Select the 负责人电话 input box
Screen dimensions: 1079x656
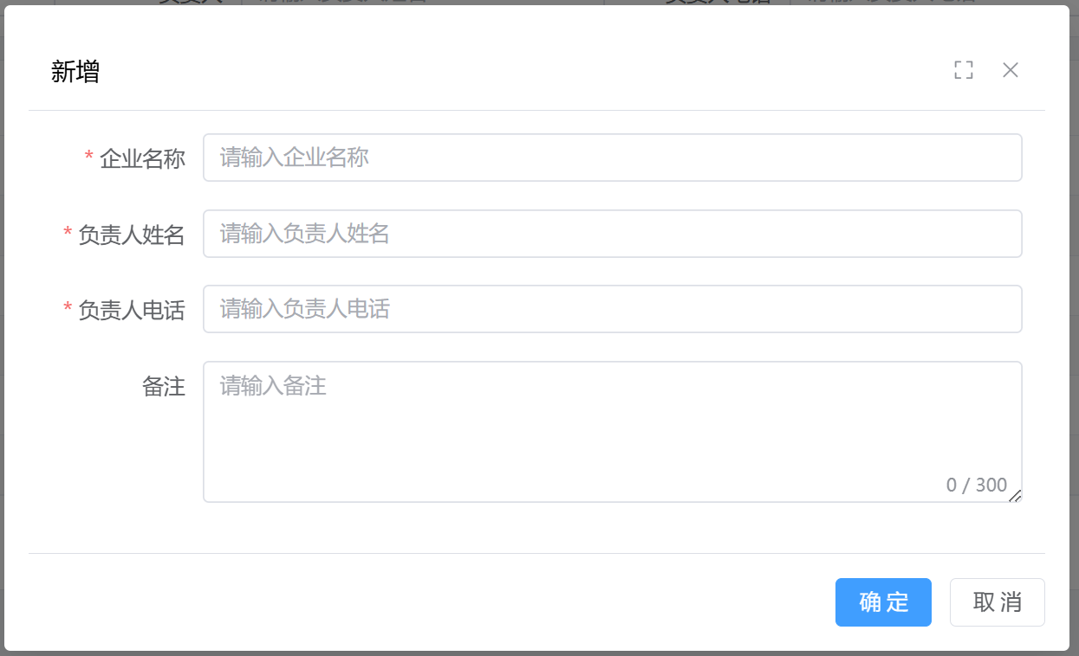[612, 309]
